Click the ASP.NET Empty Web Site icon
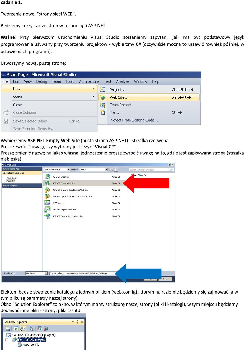 click(47, 183)
